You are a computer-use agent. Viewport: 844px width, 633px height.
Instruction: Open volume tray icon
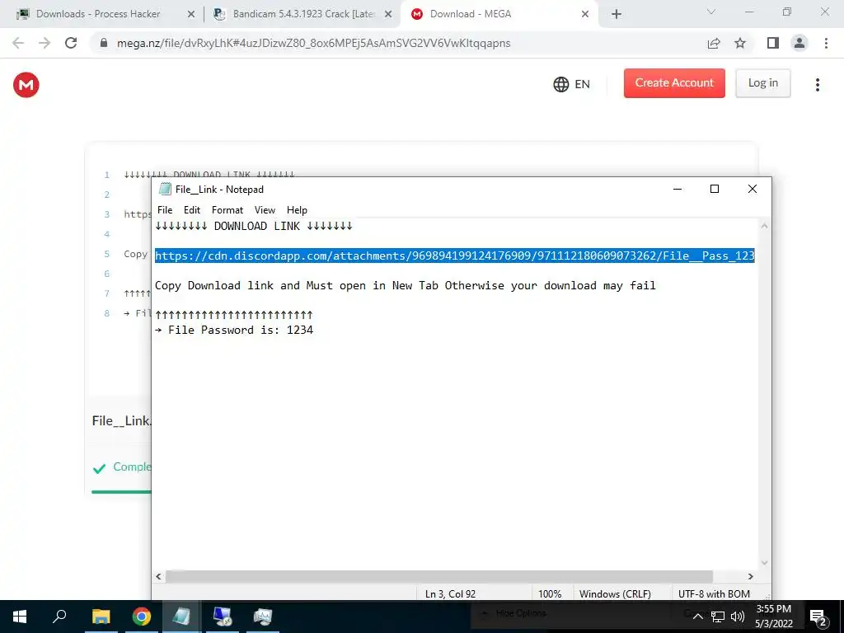[x=738, y=617]
